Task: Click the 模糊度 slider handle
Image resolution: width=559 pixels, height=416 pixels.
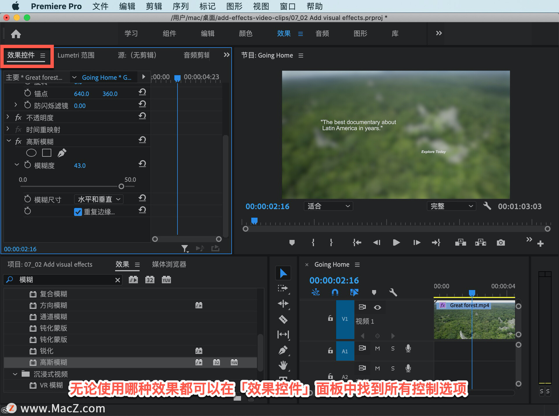Action: [x=121, y=186]
